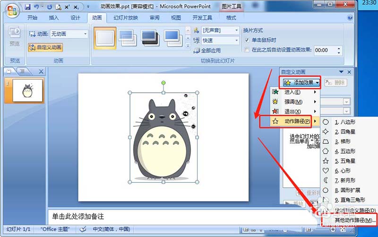Apply superscript from quick access toolbar
Screen dimensions: 378x237
click(x=67, y=7)
